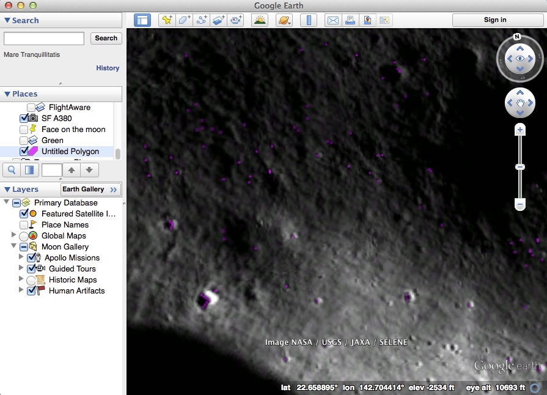The width and height of the screenshot is (547, 395).
Task: Open the Show Ruler tool
Action: coord(309,20)
